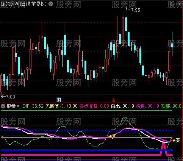This screenshot has height=161, width=183.
Task: Select the 顶部: 90.00 value
Action: 172,106
